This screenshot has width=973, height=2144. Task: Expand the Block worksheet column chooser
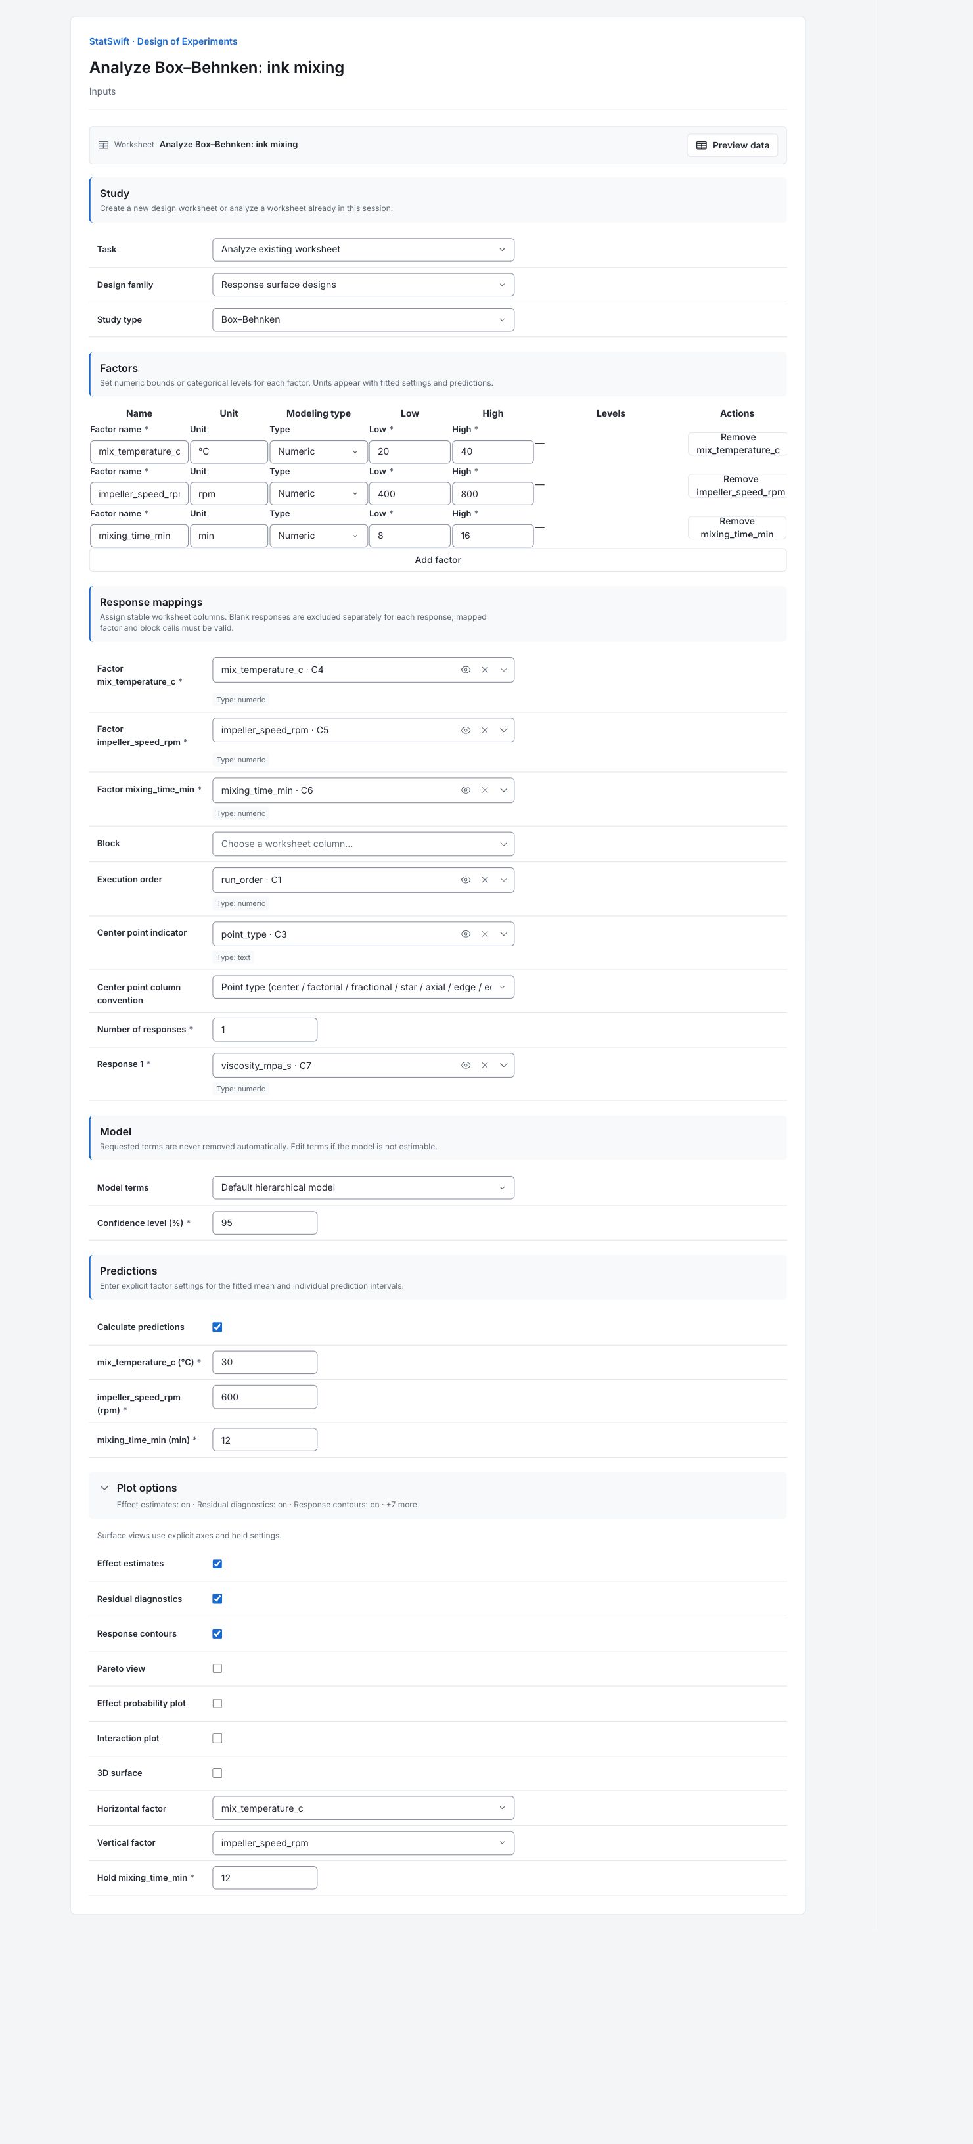(x=363, y=844)
